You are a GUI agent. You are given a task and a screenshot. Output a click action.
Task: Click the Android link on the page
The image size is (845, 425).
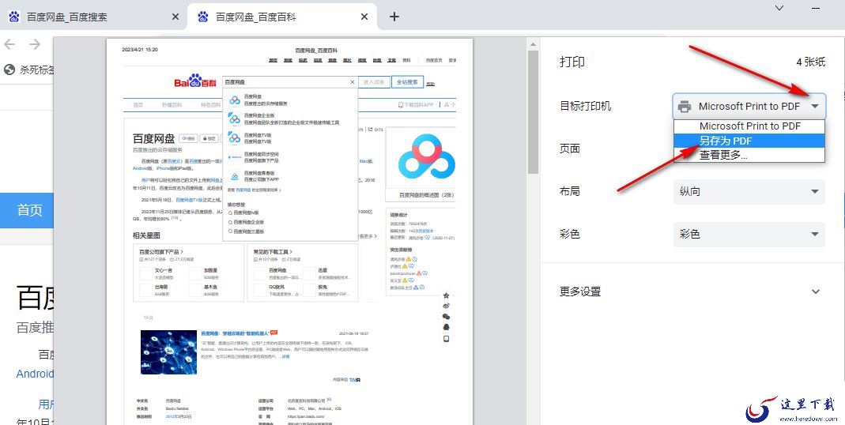(x=35, y=374)
